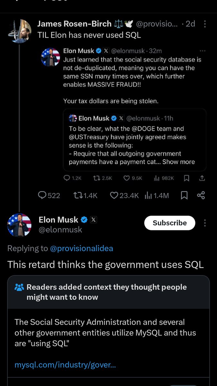The height and width of the screenshot is (386, 217).
Task: Click the community notes readers icon
Action: pos(19,287)
